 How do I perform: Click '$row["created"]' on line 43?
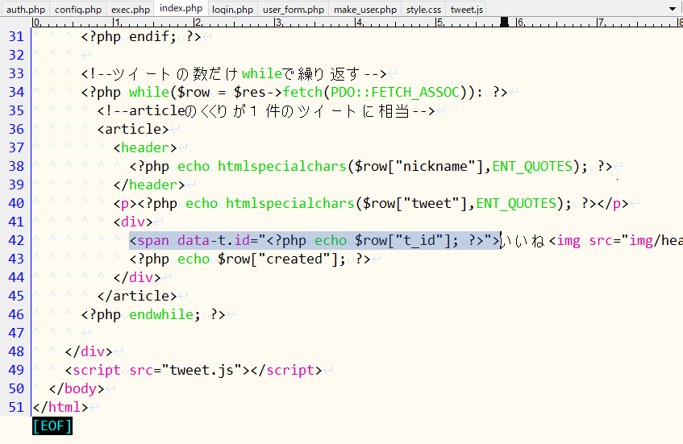(x=278, y=259)
